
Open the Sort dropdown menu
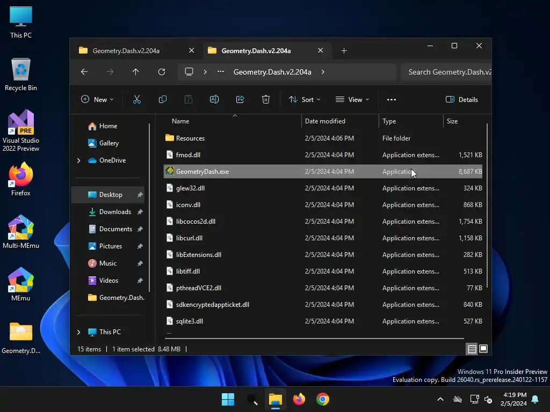[305, 99]
